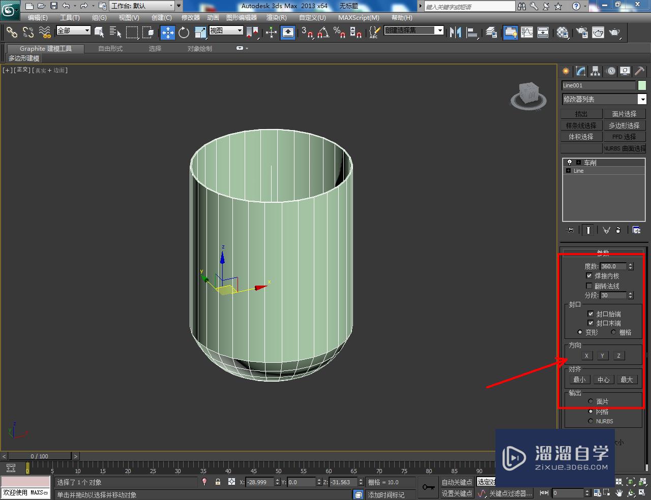Open the Layer Manager icon

pos(491,33)
